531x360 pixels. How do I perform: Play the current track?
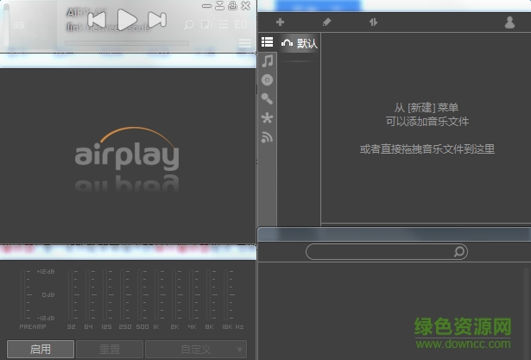pos(127,20)
